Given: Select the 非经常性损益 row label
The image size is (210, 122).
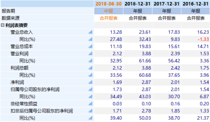Looking at the screenshot, I should [x=24, y=104].
